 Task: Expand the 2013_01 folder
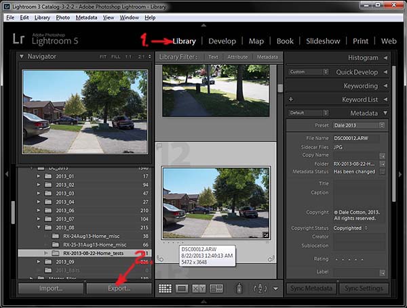(x=39, y=176)
